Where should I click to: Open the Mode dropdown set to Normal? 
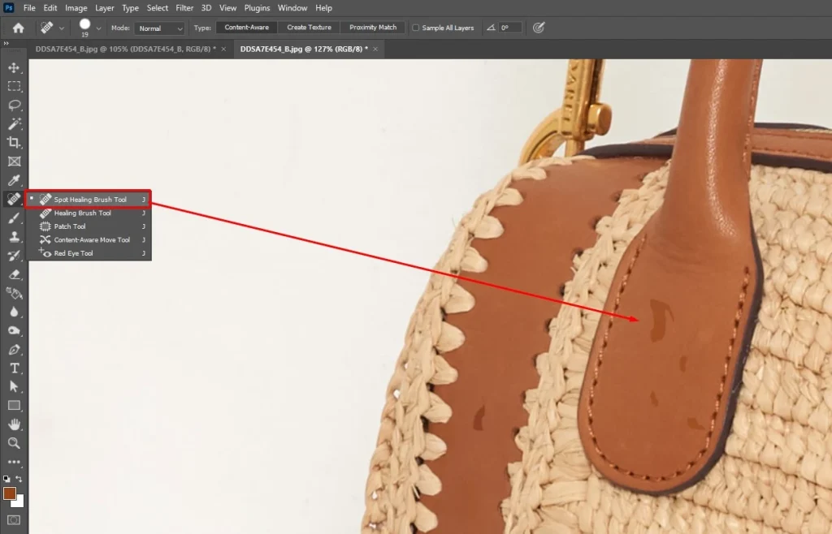click(x=158, y=28)
